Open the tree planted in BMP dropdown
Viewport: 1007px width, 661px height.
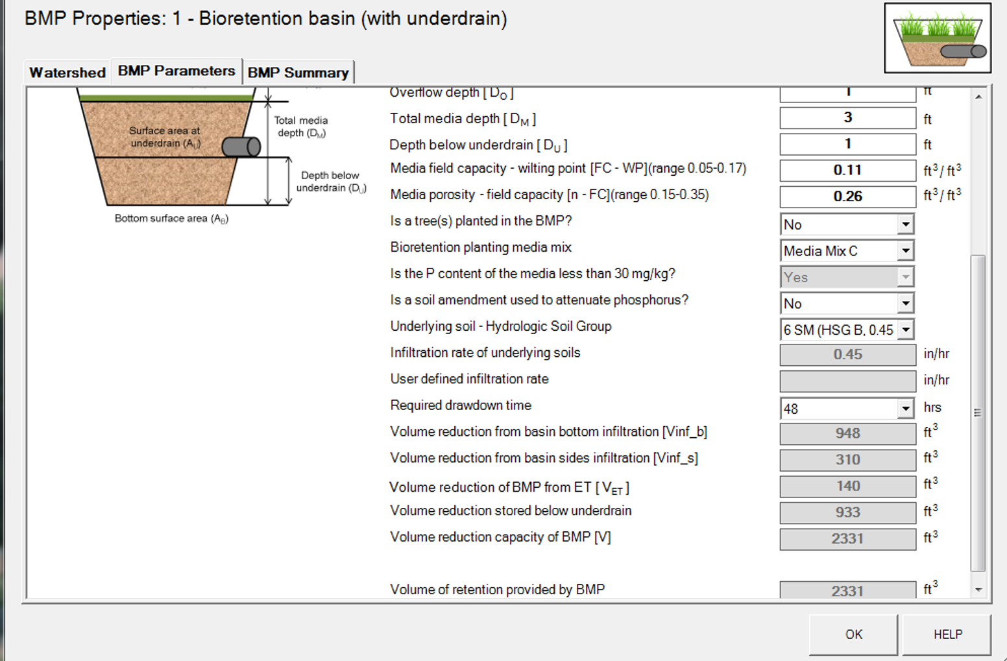point(906,224)
